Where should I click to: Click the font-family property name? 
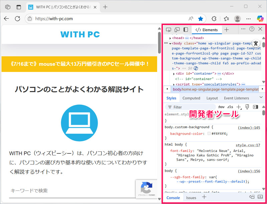click(182, 151)
